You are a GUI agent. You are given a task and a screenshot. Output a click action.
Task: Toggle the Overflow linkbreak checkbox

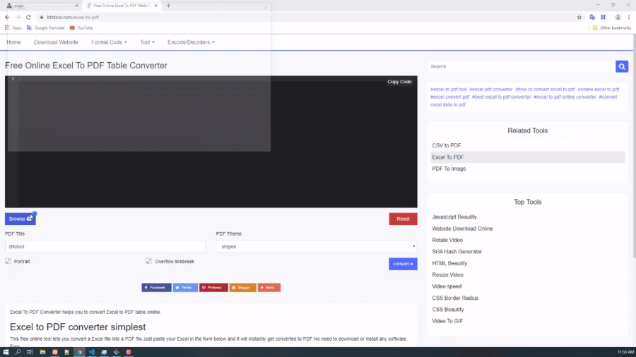(x=149, y=261)
